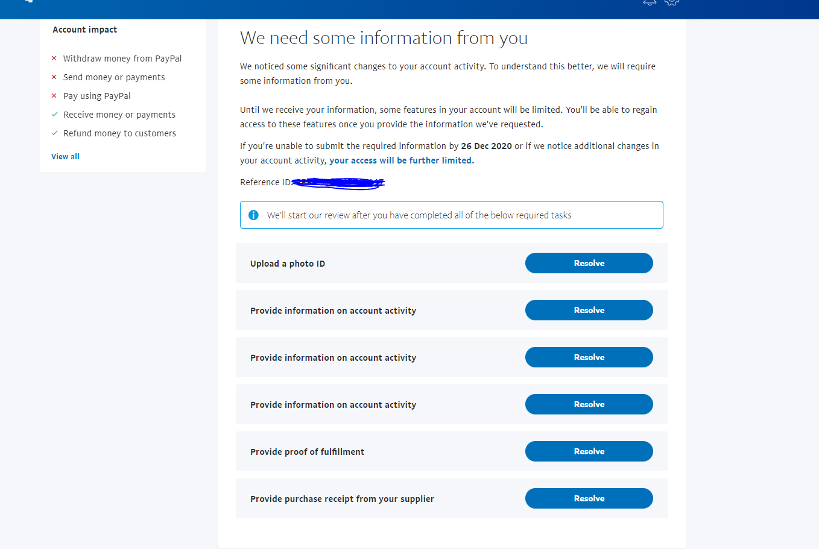Click the red X beside Send money or payments
The width and height of the screenshot is (819, 549).
(x=54, y=77)
